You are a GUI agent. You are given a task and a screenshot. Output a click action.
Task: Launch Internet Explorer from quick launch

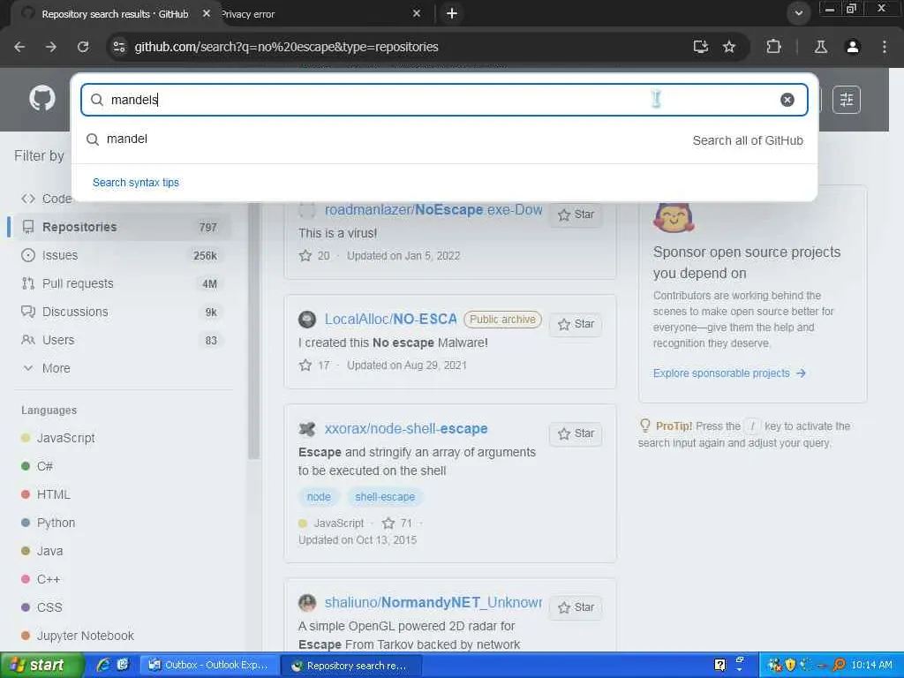[103, 666]
